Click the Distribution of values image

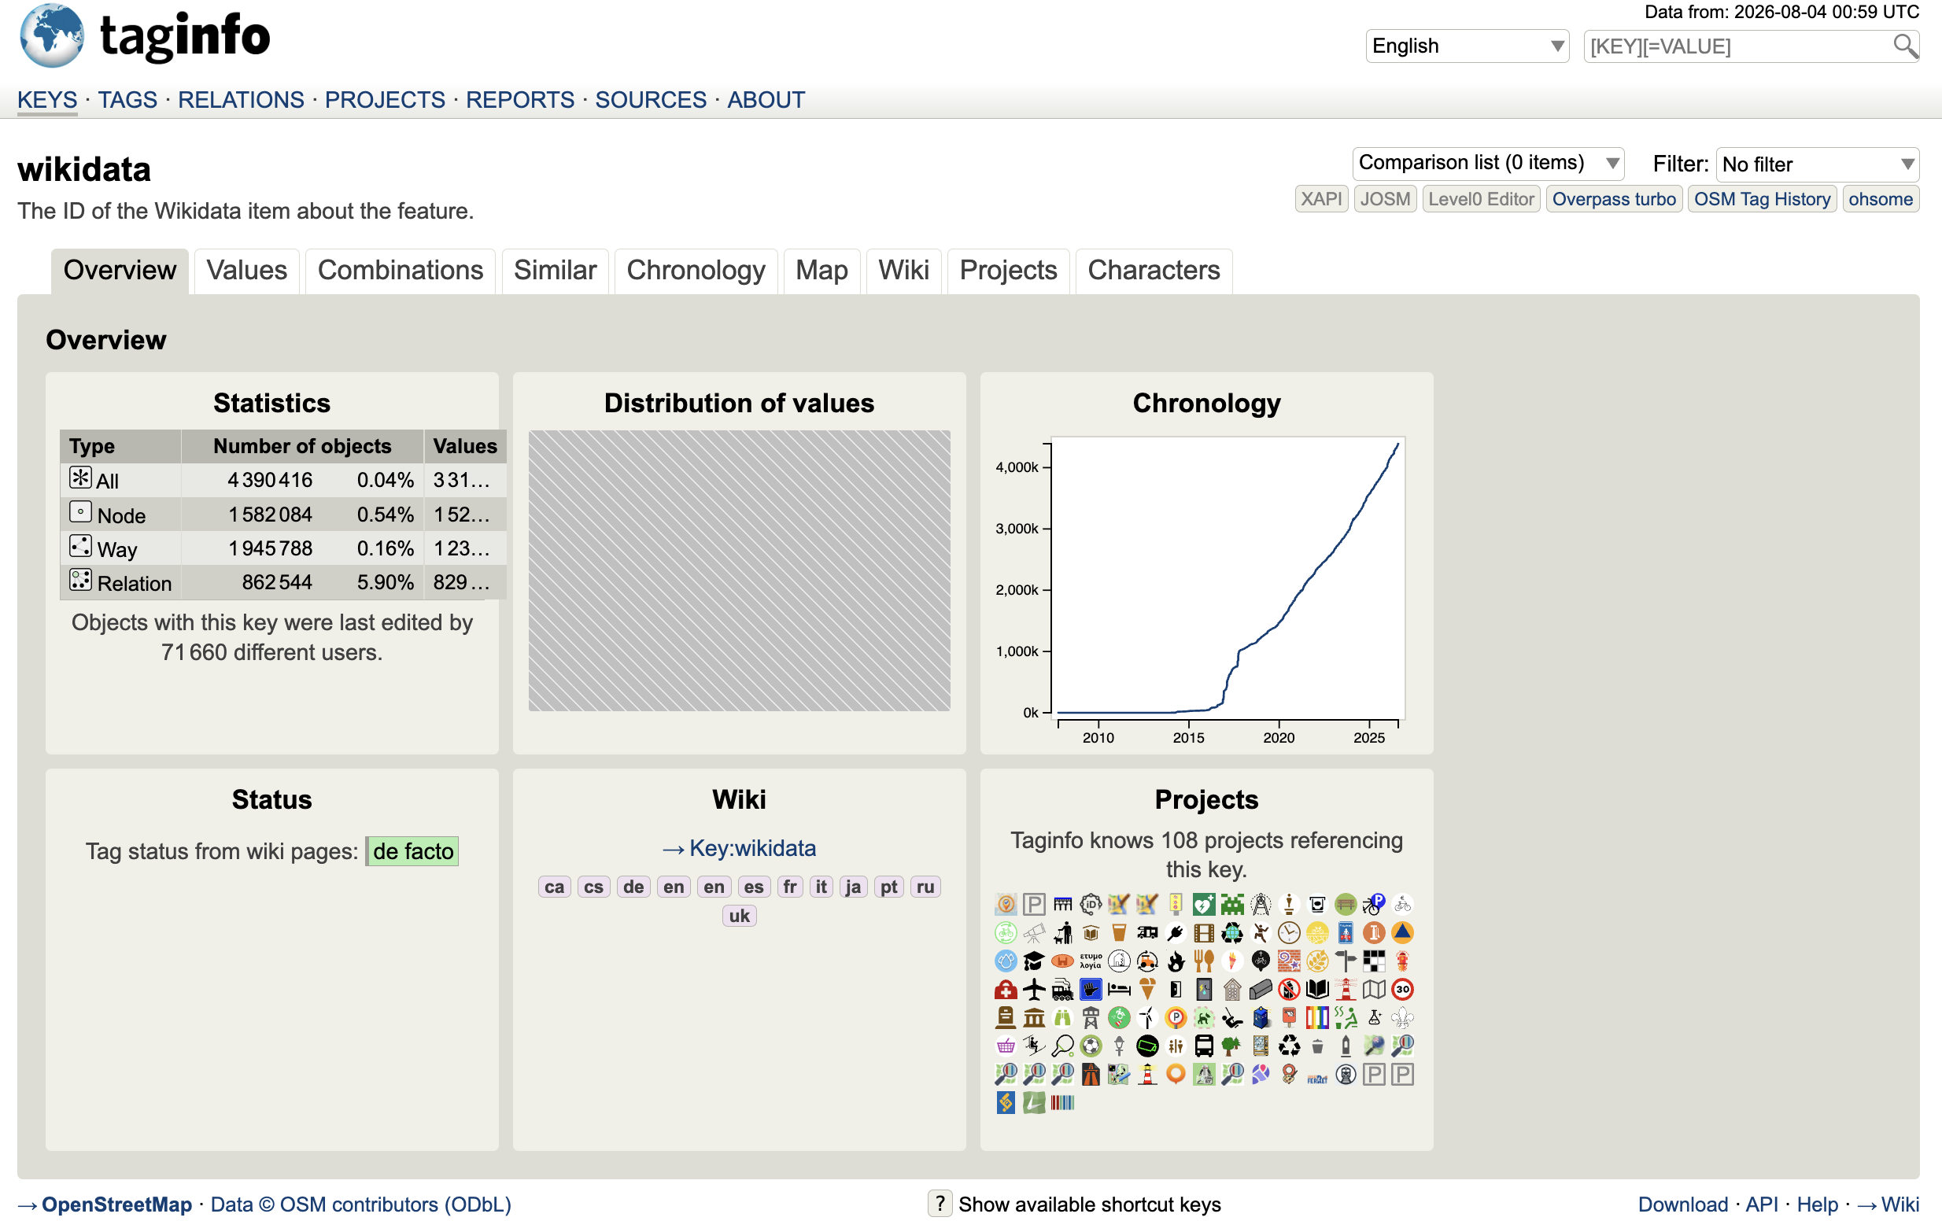[739, 571]
